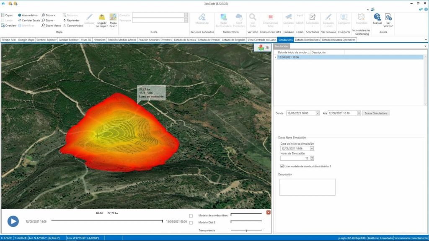Adjust the Transparencia slider

[x=246, y=230]
